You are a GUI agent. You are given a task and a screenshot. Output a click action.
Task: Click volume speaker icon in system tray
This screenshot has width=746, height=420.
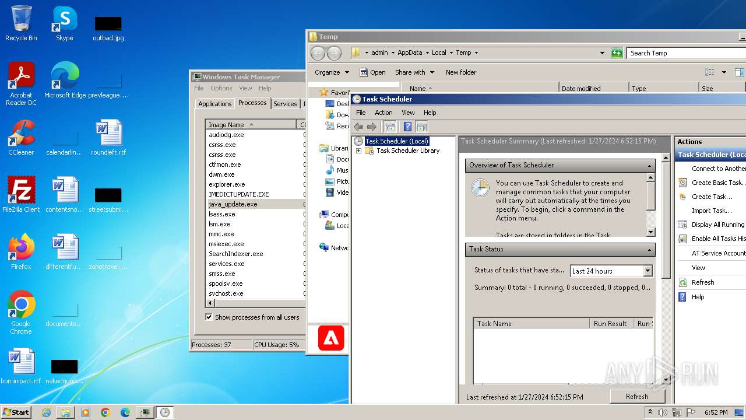(x=663, y=412)
